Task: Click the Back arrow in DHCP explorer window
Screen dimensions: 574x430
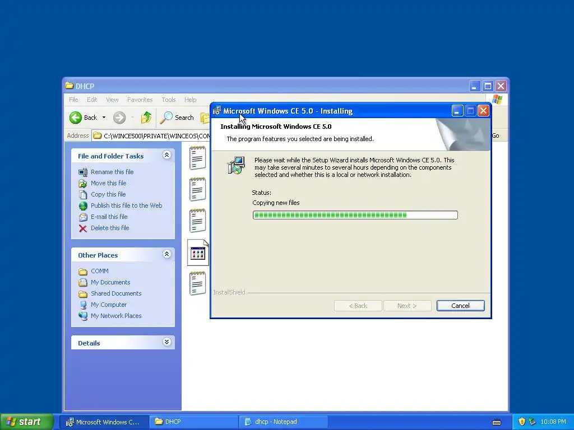Action: click(x=84, y=118)
